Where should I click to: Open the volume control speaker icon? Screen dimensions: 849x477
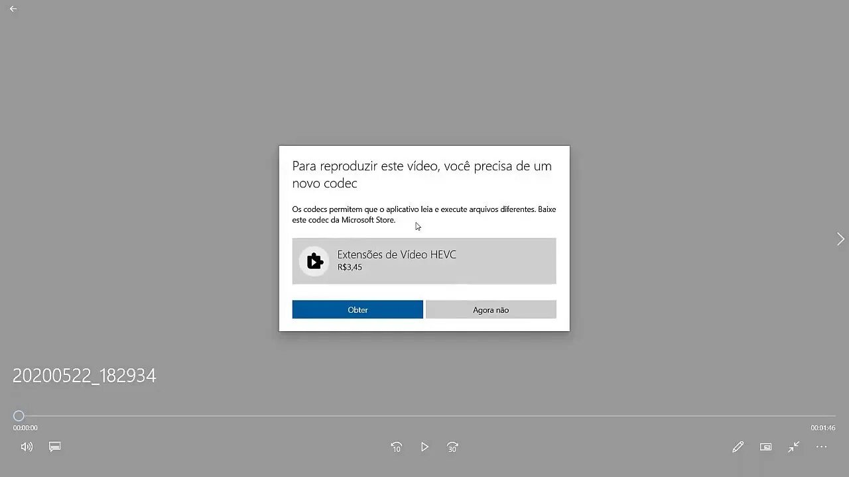click(x=27, y=447)
